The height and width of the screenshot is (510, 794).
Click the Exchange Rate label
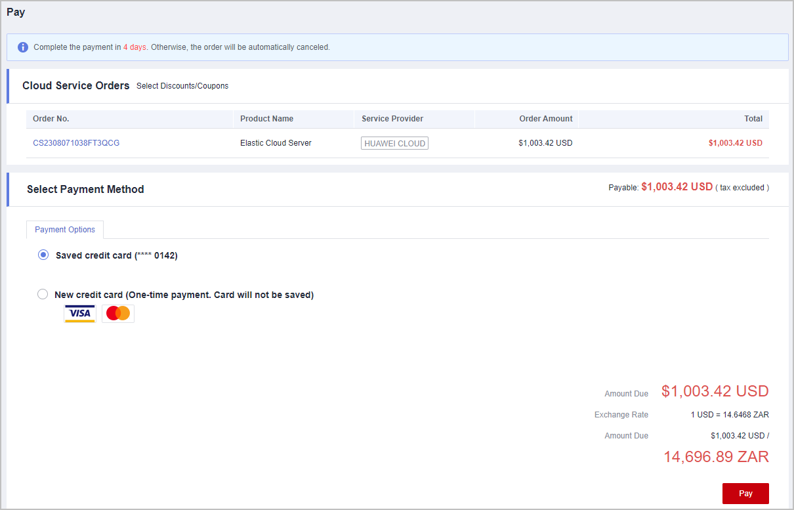point(621,415)
